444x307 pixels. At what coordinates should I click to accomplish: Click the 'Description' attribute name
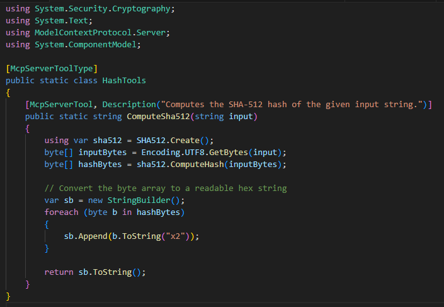(x=129, y=104)
